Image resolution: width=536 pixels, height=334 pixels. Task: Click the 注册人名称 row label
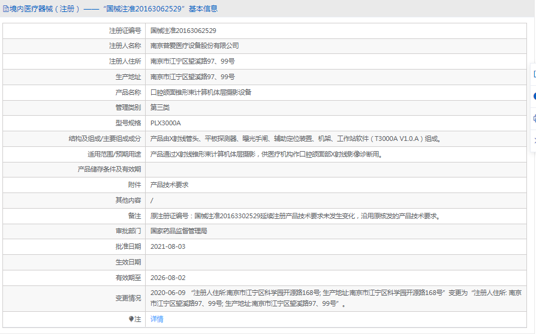click(125, 46)
